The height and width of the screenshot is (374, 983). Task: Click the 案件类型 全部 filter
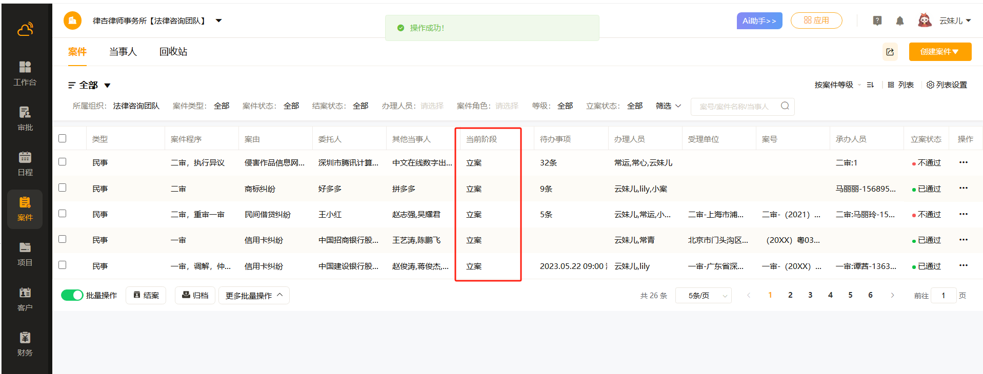coord(222,106)
